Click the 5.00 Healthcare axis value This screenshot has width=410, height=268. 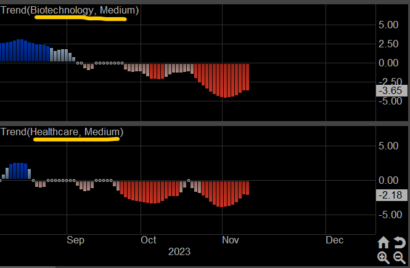(388, 146)
